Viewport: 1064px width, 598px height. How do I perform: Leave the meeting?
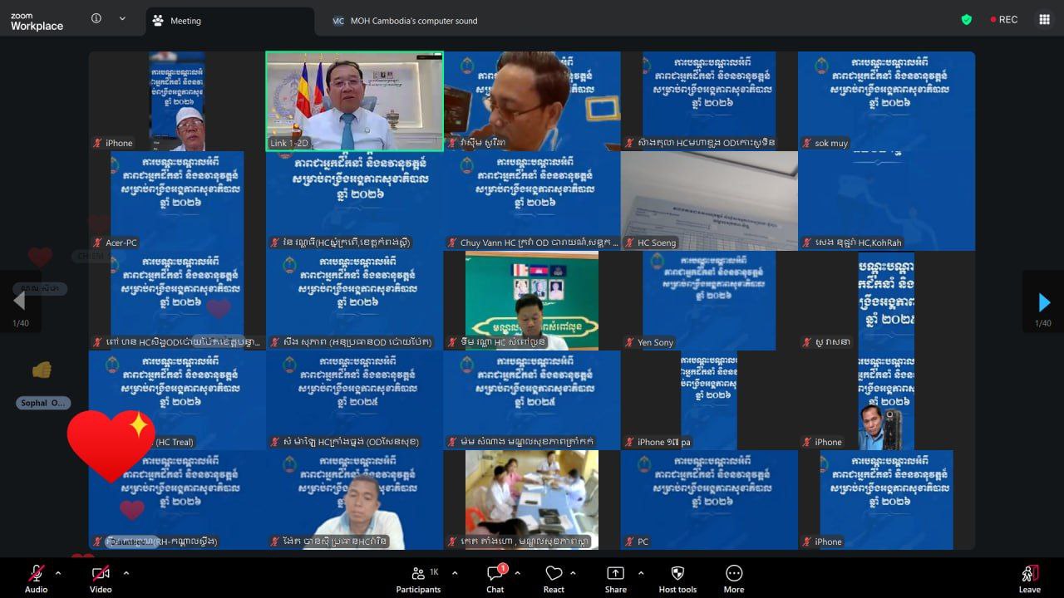pyautogui.click(x=1029, y=578)
